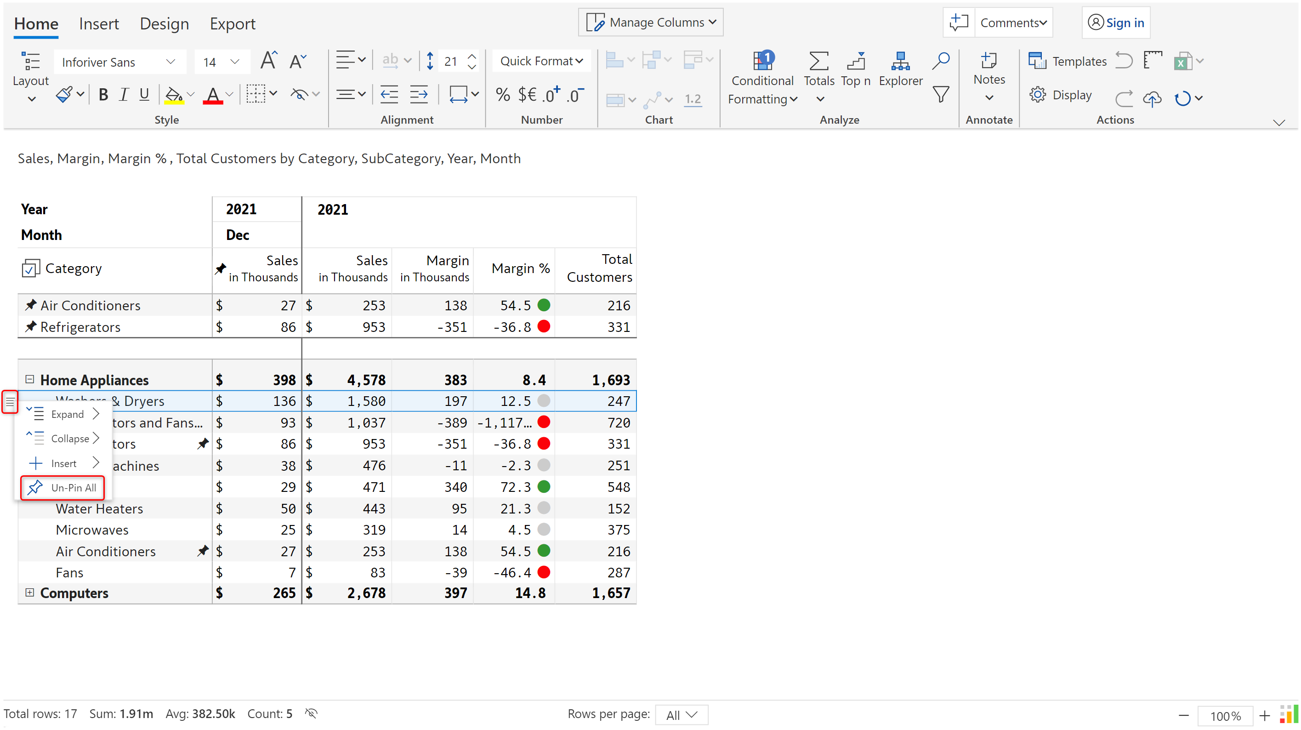Toggle hidden items eye in status bar

311,713
